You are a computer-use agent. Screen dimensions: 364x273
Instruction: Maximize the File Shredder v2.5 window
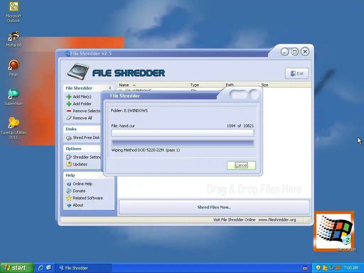tap(295, 52)
